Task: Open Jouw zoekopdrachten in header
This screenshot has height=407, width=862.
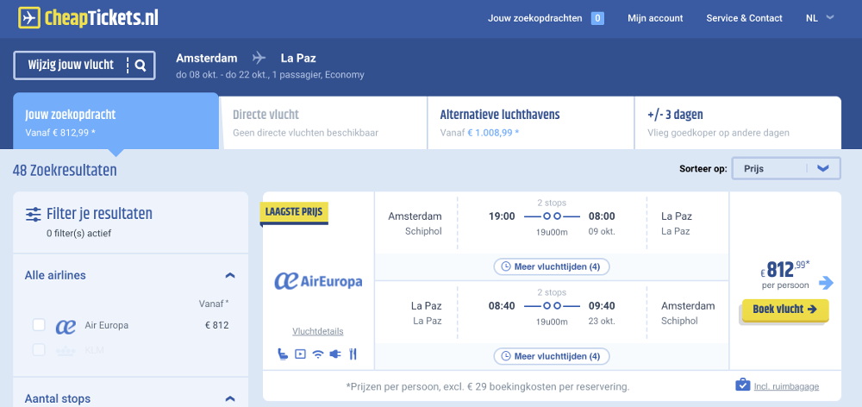Action: [535, 18]
